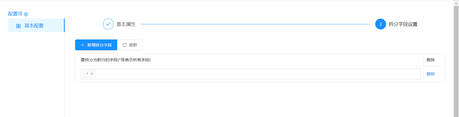Click the vertical scrollbar thumb
The height and width of the screenshot is (117, 459).
(456, 59)
